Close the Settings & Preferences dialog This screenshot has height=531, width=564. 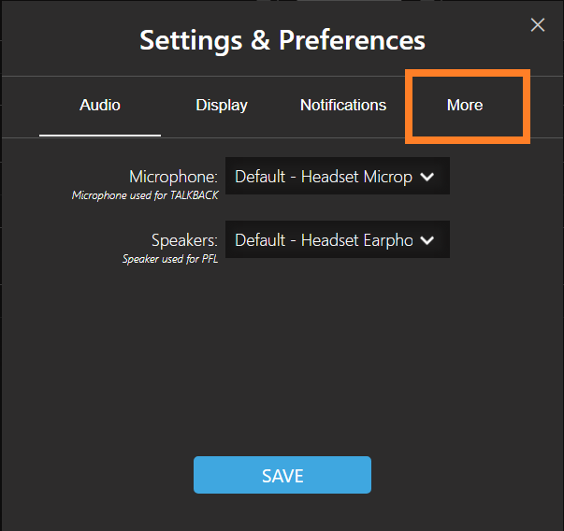coord(538,25)
